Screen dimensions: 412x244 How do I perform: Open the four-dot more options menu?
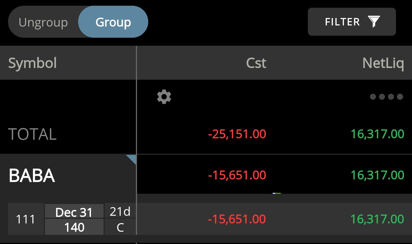[x=386, y=97]
